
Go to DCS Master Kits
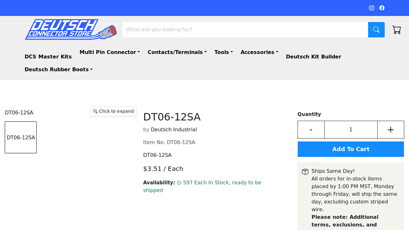[48, 57]
